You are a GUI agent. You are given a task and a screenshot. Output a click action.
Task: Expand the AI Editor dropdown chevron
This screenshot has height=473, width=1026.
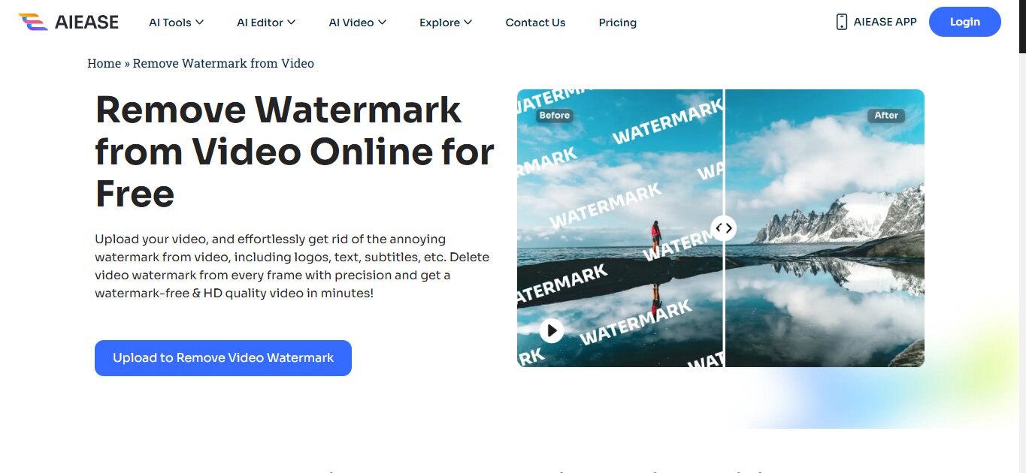click(x=292, y=23)
